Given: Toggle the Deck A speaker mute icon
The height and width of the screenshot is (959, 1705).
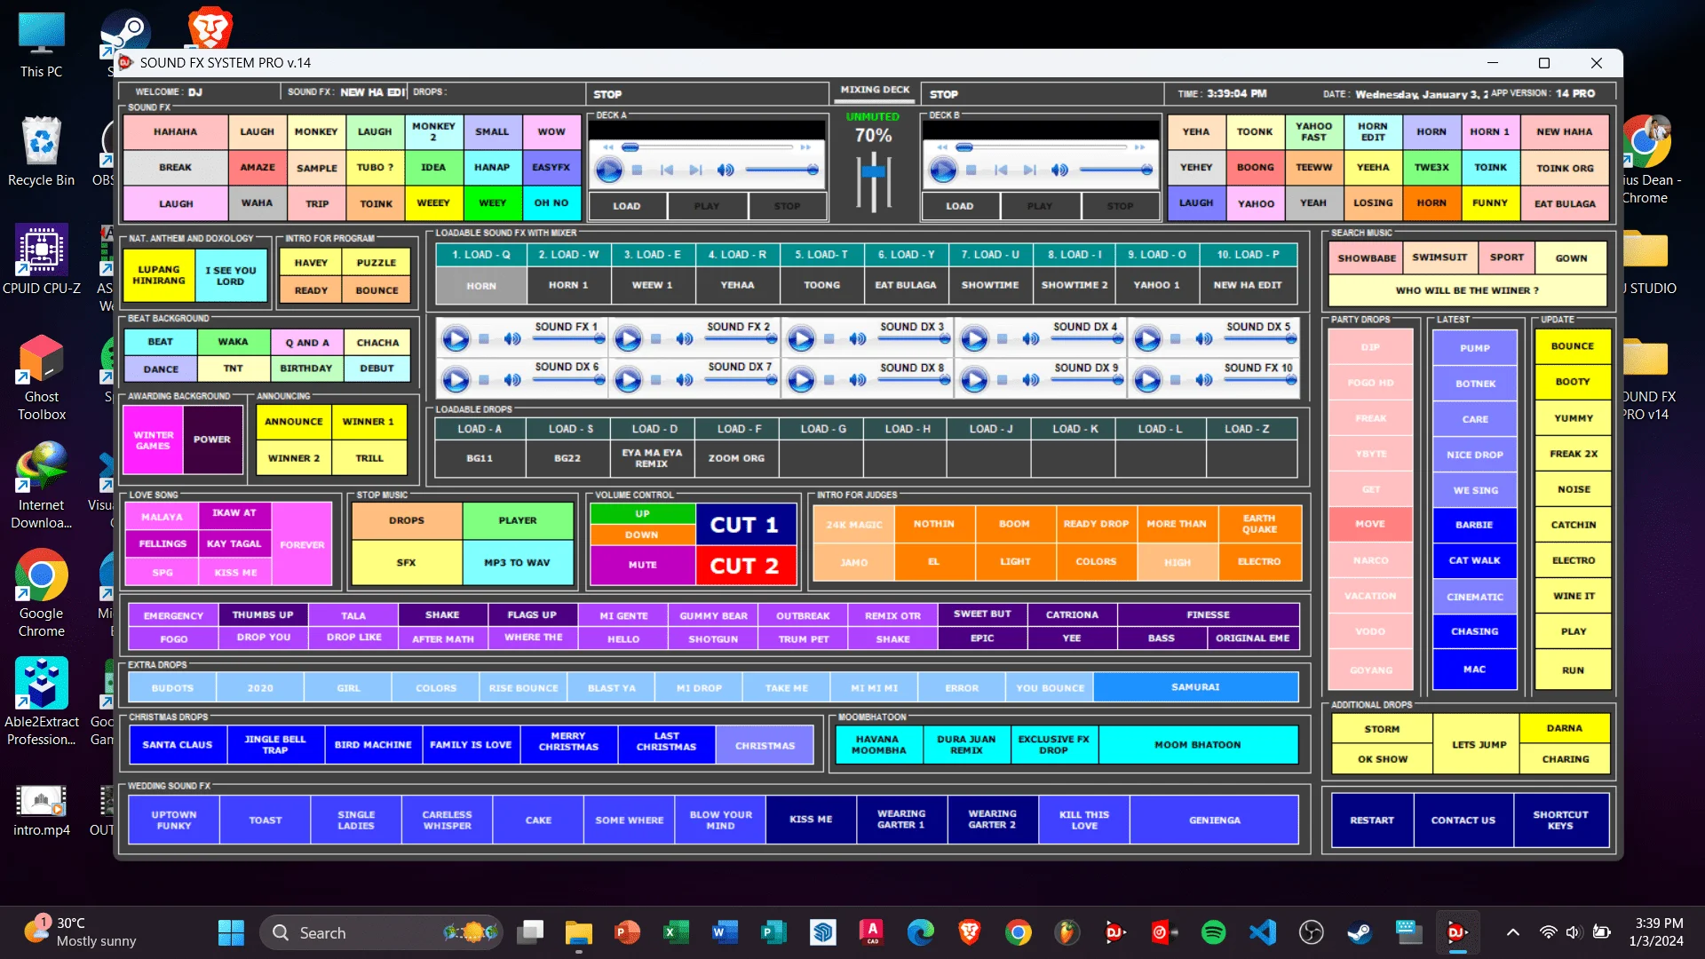Looking at the screenshot, I should 726,170.
